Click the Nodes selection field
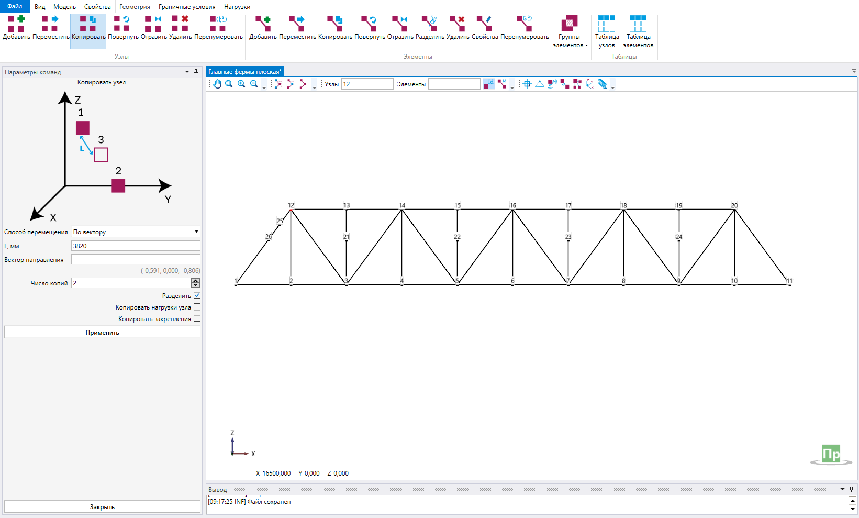The height and width of the screenshot is (518, 859). (367, 84)
